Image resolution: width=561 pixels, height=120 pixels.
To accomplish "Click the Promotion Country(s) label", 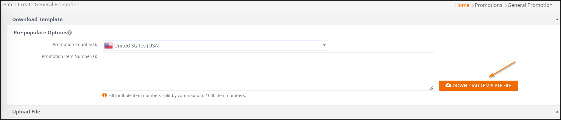I will (75, 44).
